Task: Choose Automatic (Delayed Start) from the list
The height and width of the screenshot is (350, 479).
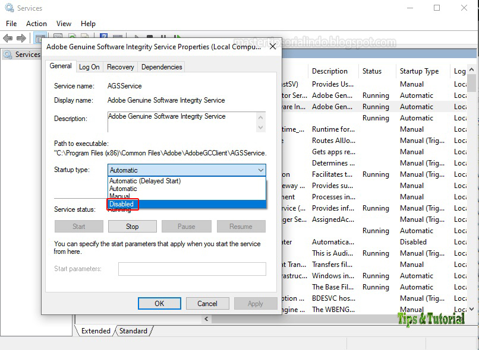Action: (x=187, y=181)
